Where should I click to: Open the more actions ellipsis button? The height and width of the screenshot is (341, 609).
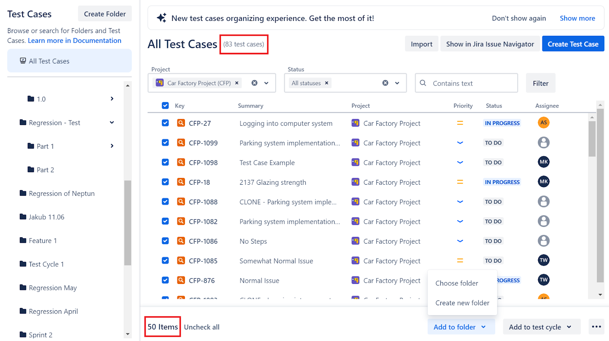596,327
